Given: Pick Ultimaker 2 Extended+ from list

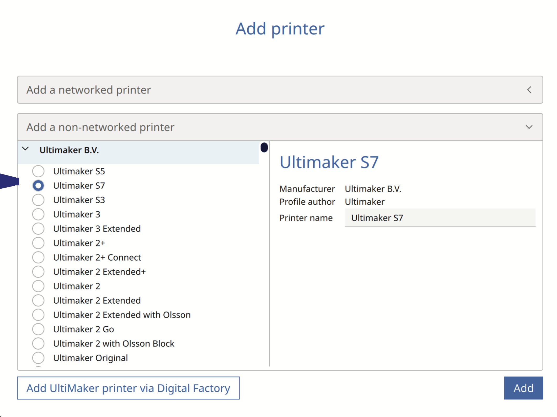Looking at the screenshot, I should coord(38,272).
